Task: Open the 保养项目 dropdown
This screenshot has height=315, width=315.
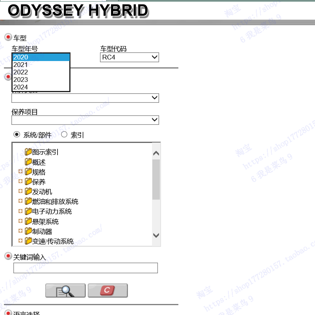Action: (85, 120)
